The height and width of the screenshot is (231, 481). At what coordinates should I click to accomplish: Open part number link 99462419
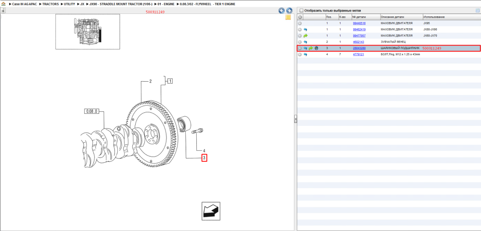tap(359, 30)
